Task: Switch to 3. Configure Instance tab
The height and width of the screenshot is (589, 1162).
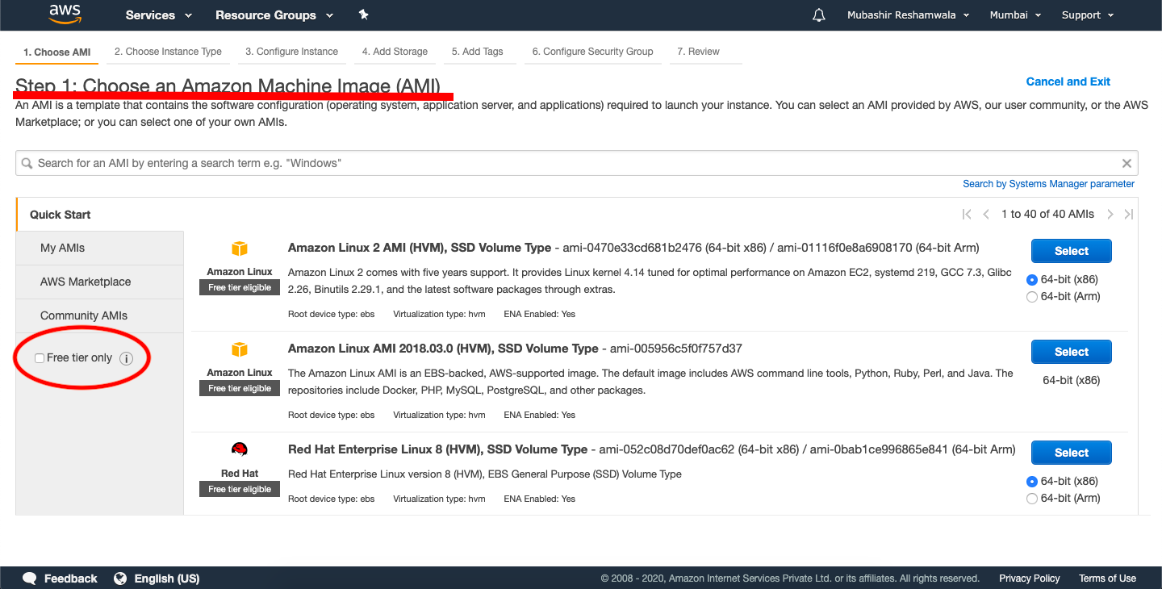Action: [291, 52]
